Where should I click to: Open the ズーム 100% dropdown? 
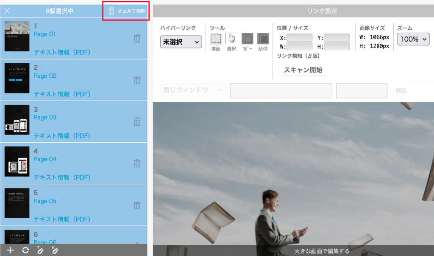tap(413, 39)
